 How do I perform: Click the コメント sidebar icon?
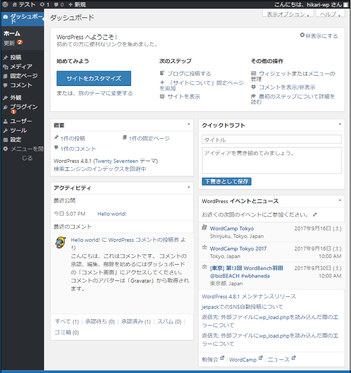(5, 85)
